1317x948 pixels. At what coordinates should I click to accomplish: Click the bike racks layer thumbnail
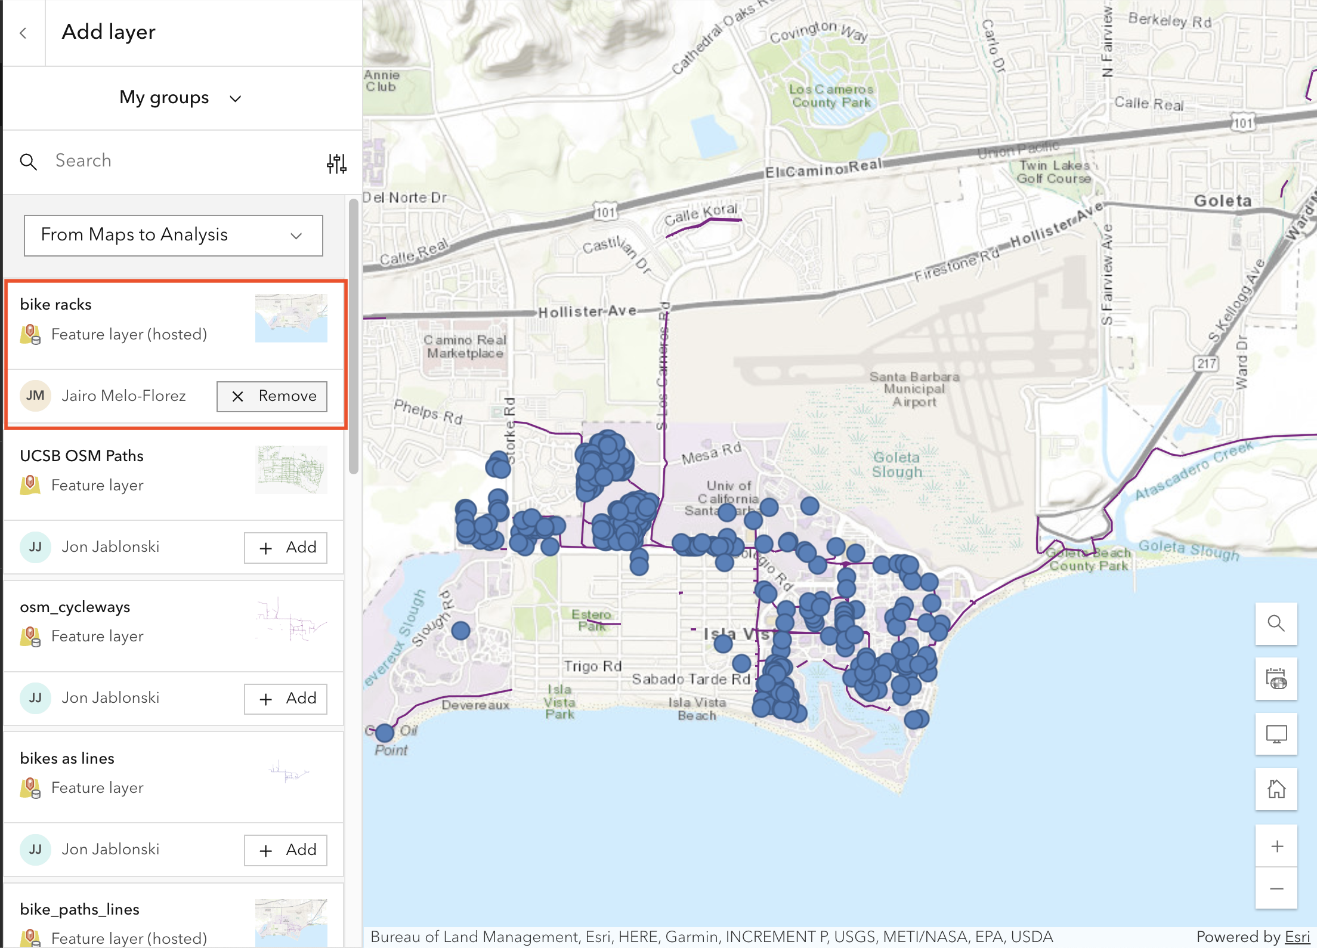click(291, 318)
